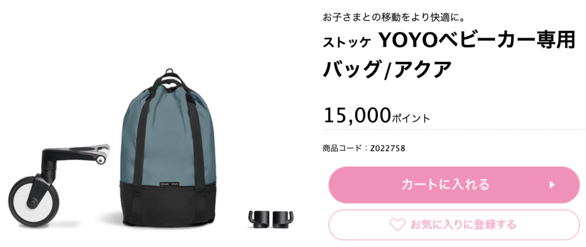Click the お気に入りに登録する favorite button

click(454, 225)
